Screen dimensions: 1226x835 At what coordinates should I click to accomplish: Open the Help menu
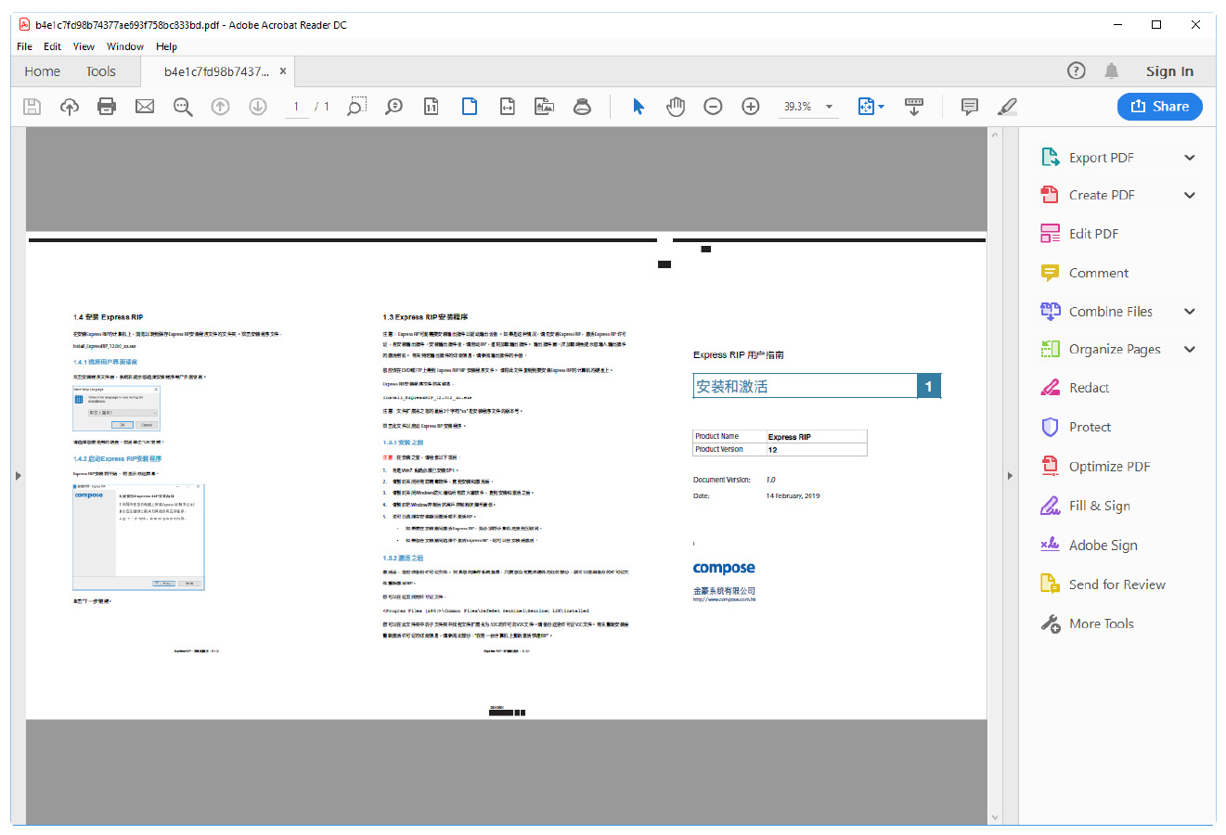click(166, 46)
